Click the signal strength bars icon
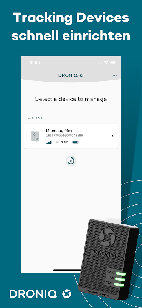This screenshot has width=142, height=308. tap(49, 142)
